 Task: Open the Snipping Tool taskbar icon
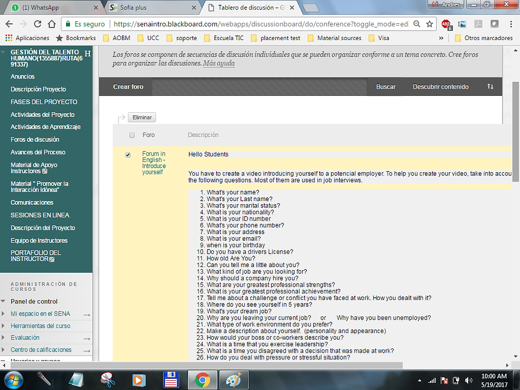pos(108,380)
